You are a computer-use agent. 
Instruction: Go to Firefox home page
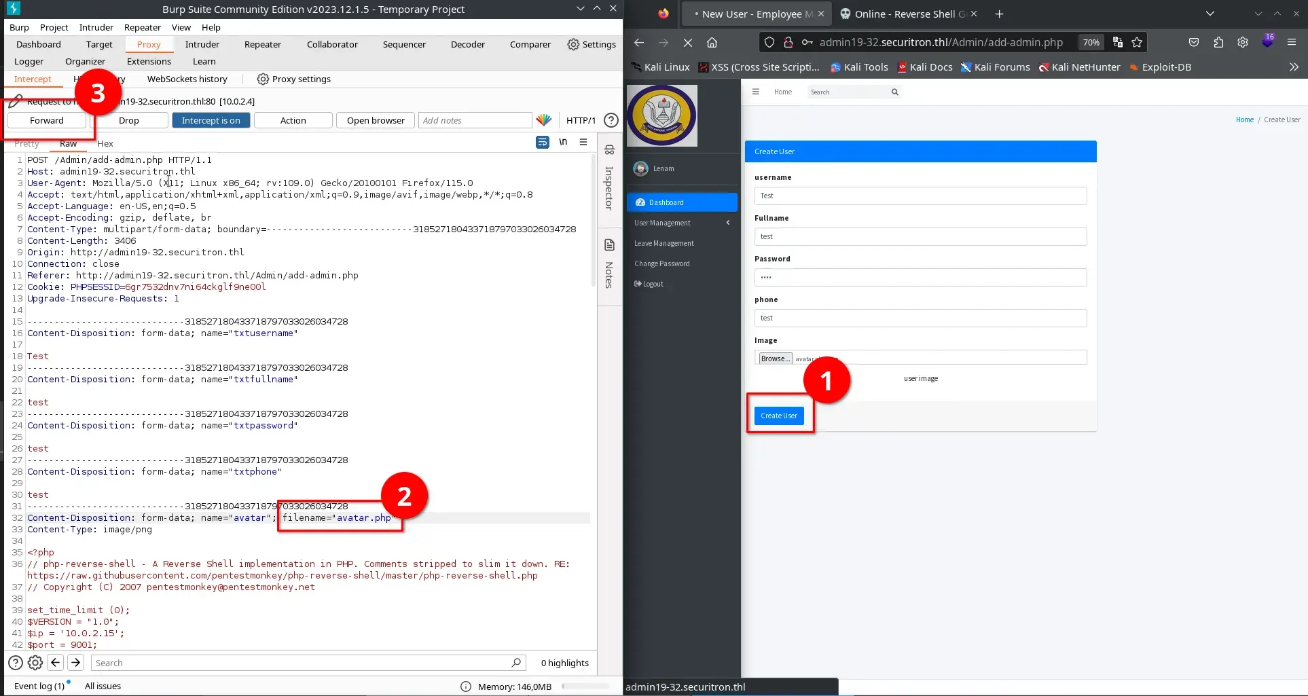tap(712, 42)
